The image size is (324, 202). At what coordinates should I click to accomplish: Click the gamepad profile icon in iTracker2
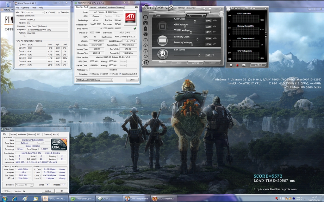pyautogui.click(x=146, y=22)
